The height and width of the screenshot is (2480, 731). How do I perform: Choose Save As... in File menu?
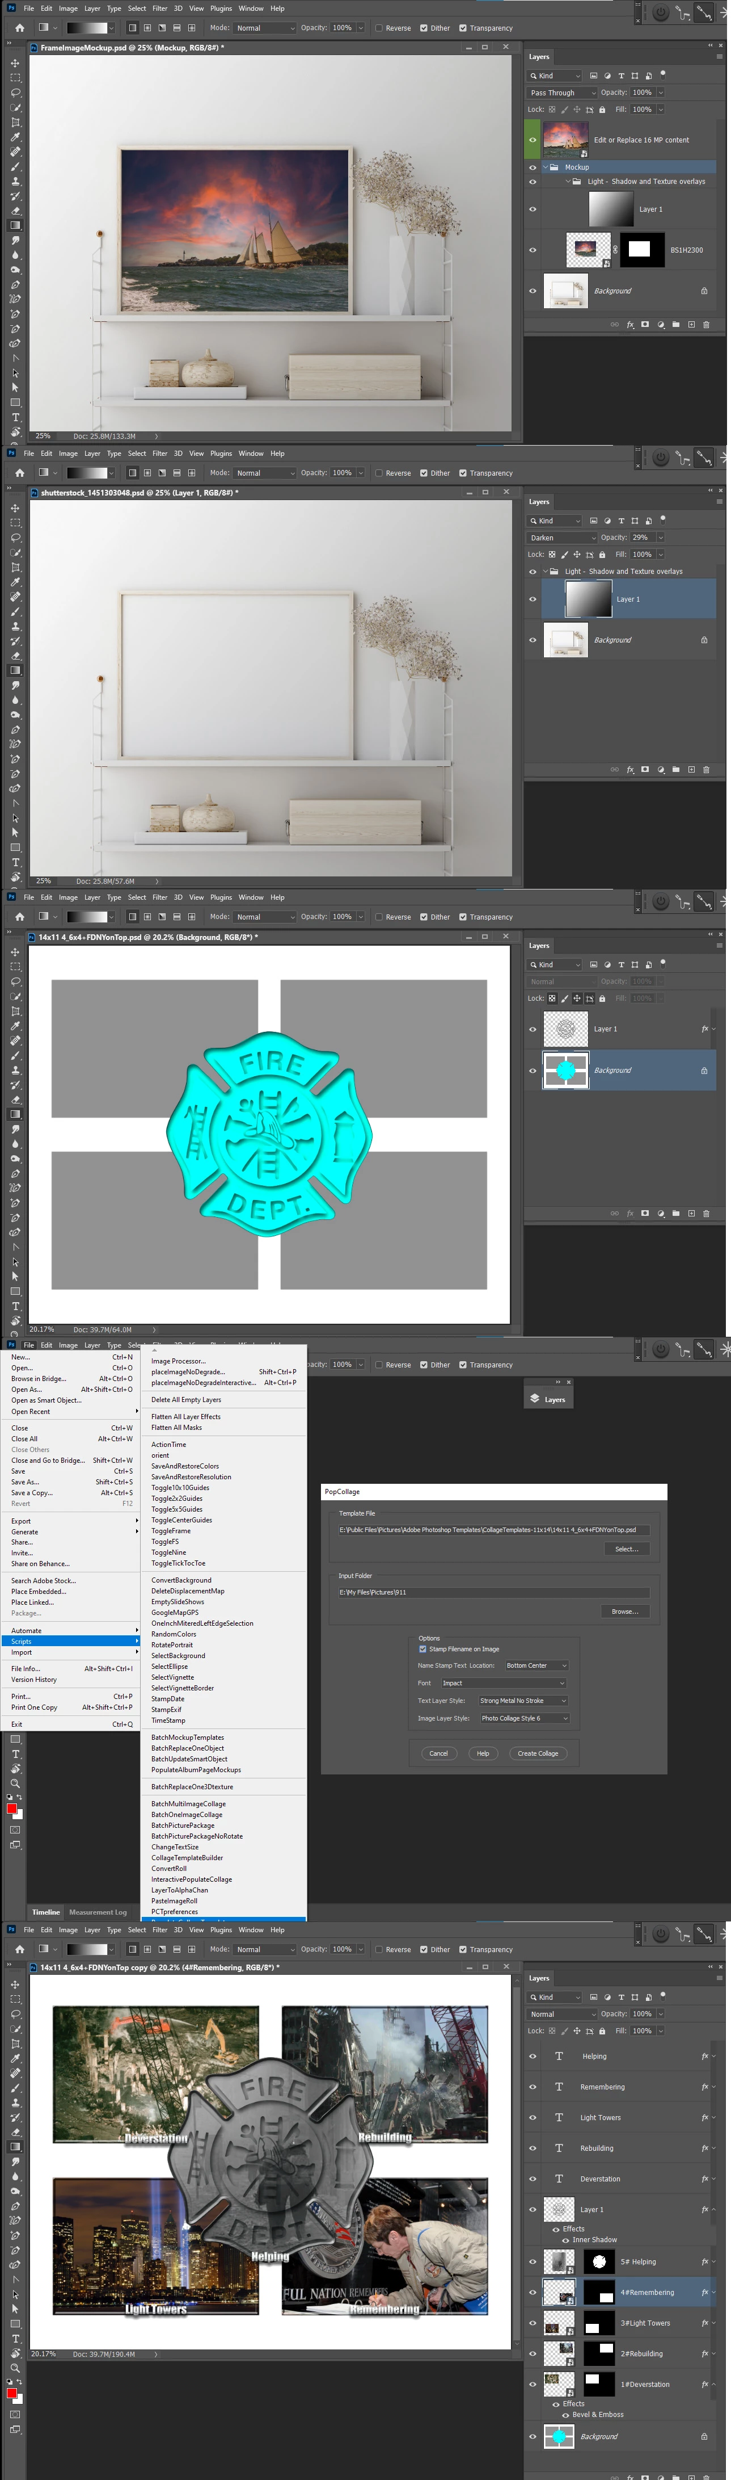point(70,1482)
